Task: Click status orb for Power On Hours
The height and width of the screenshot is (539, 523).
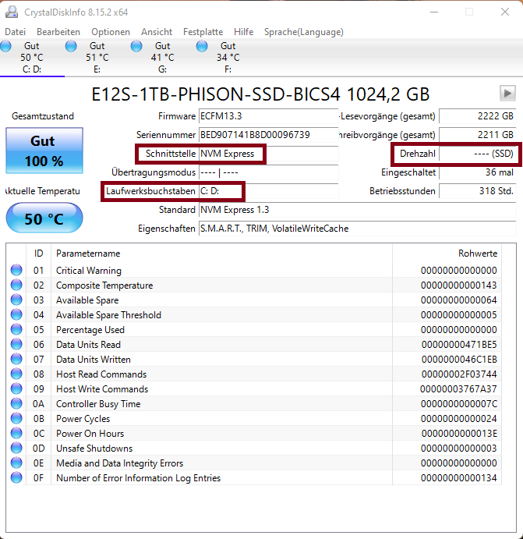Action: tap(16, 433)
